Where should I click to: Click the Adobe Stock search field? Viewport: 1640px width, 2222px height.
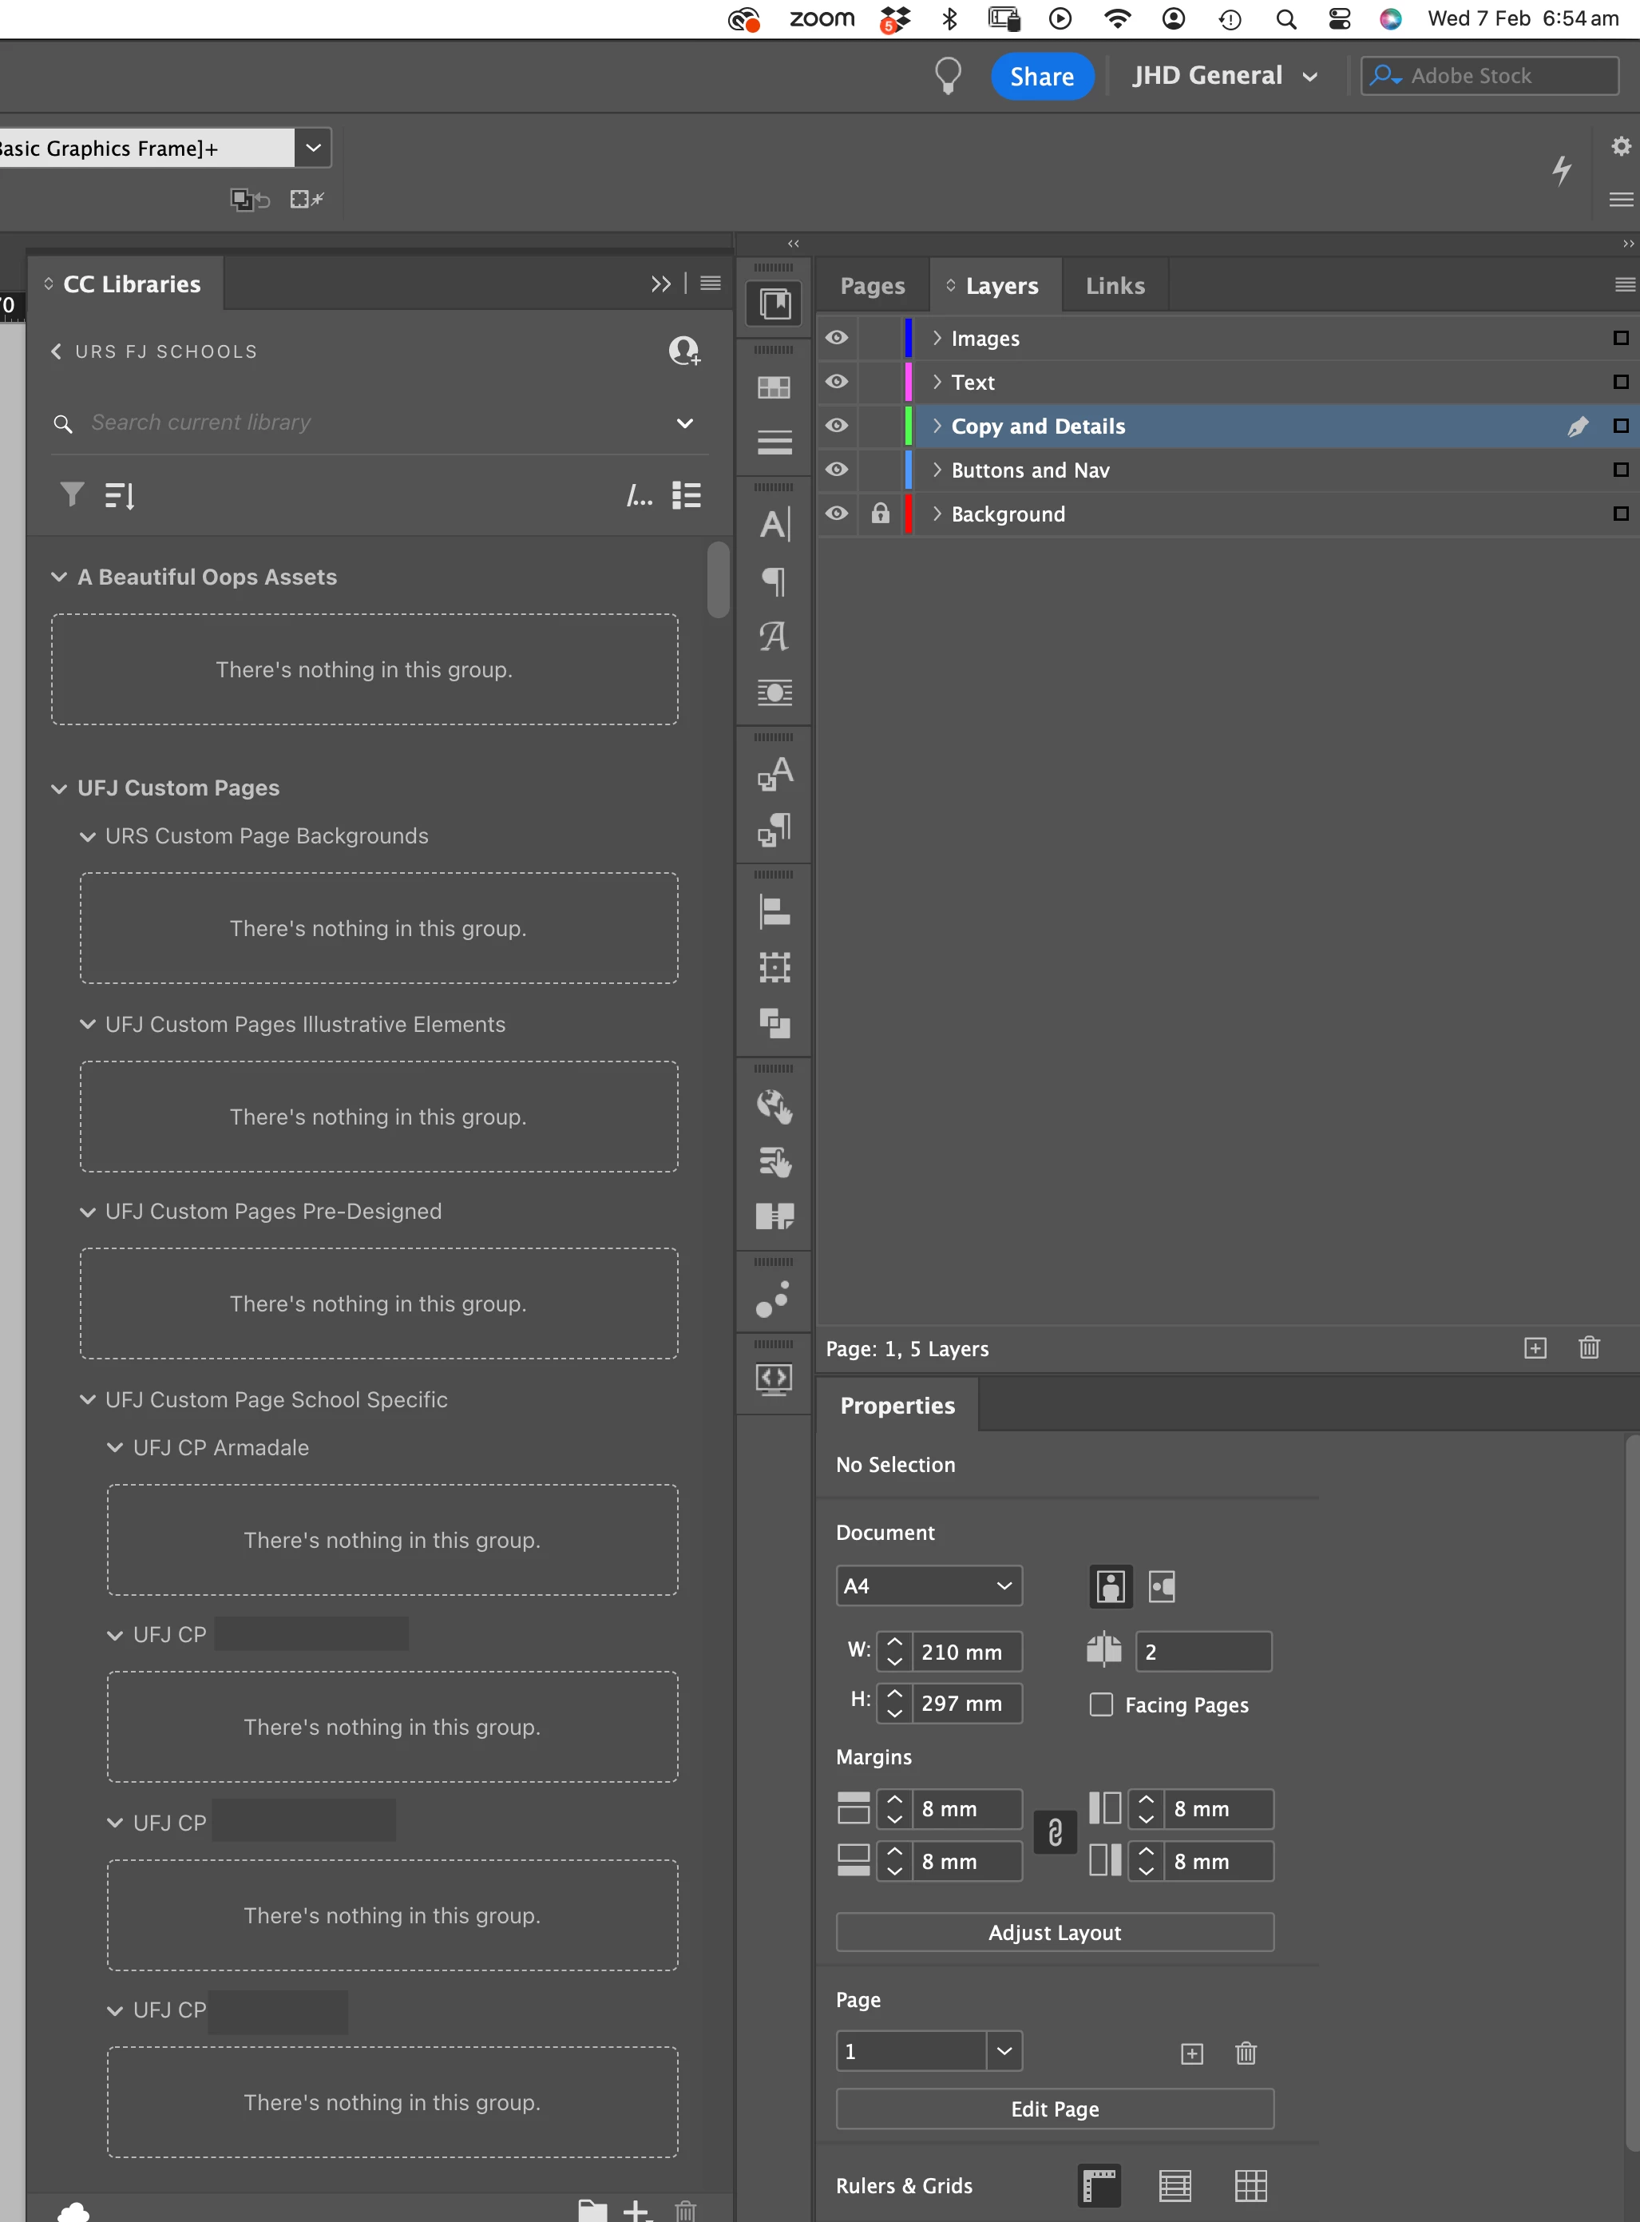tap(1489, 75)
